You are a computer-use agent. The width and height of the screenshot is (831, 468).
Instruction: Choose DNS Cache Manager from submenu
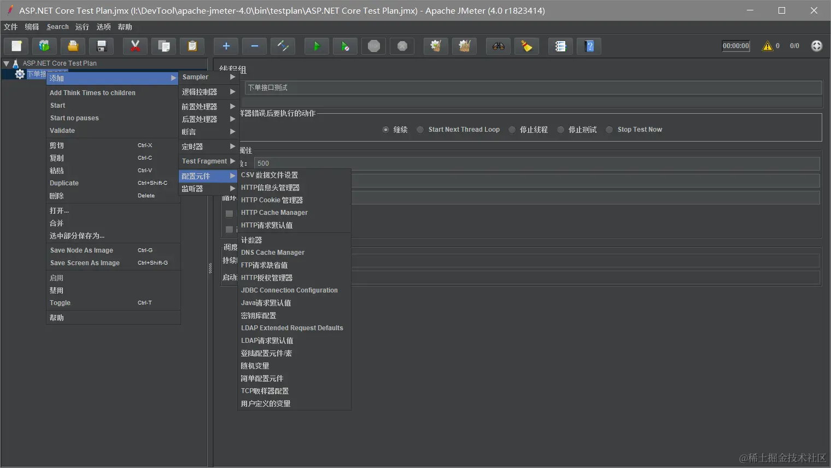click(x=294, y=253)
